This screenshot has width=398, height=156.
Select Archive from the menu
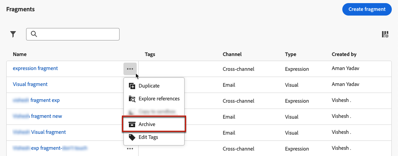point(147,124)
